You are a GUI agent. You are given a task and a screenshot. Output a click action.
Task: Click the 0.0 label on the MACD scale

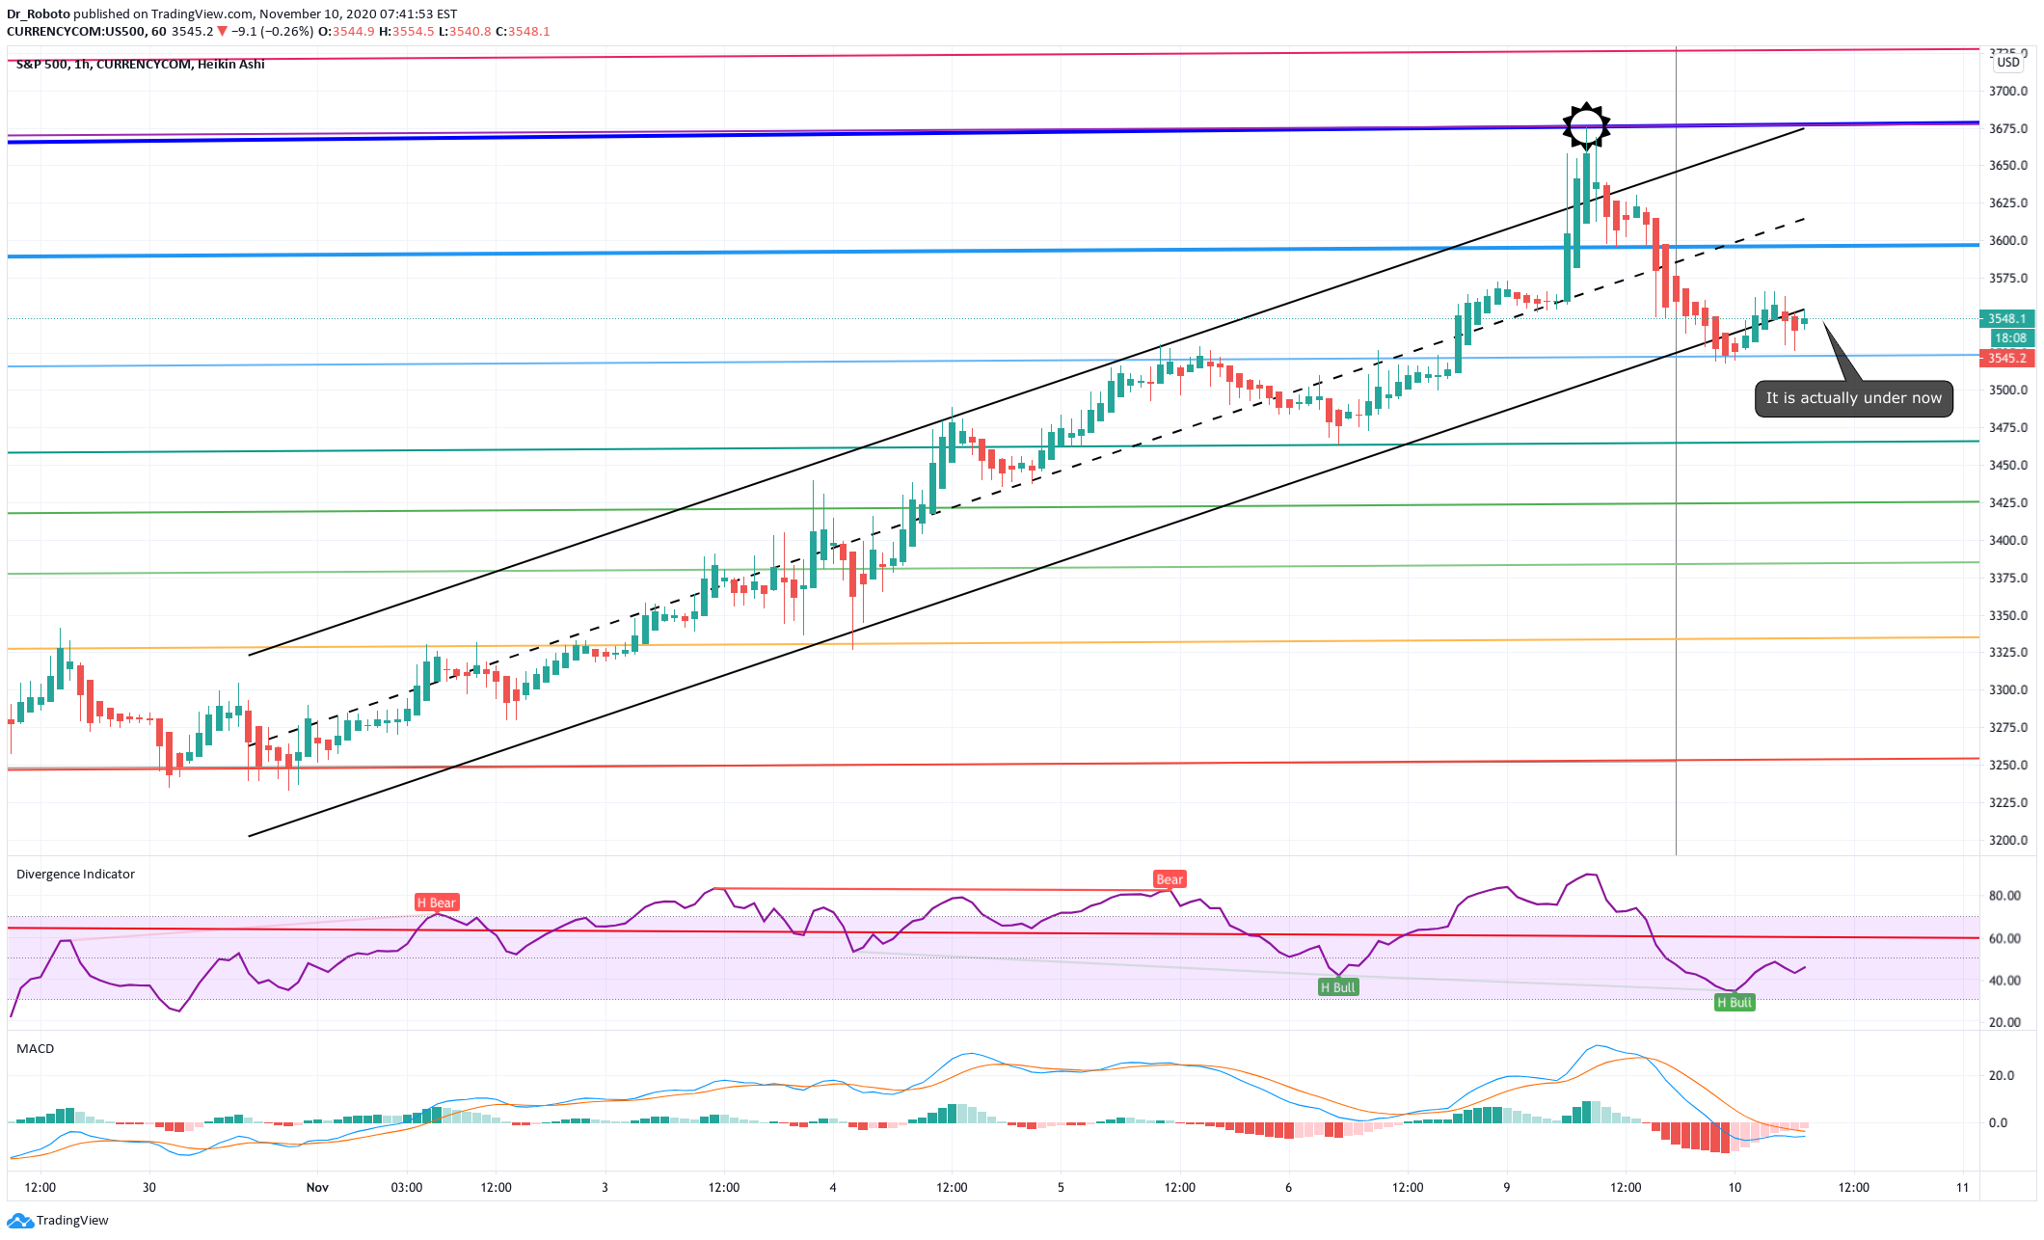[1998, 1123]
